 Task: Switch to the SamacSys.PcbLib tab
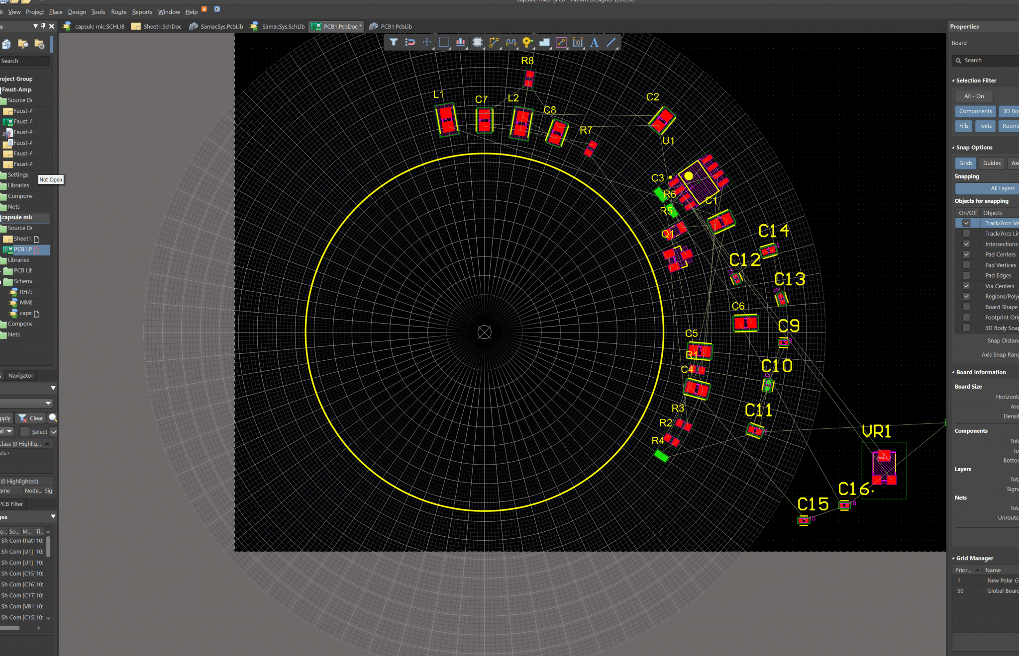point(216,26)
